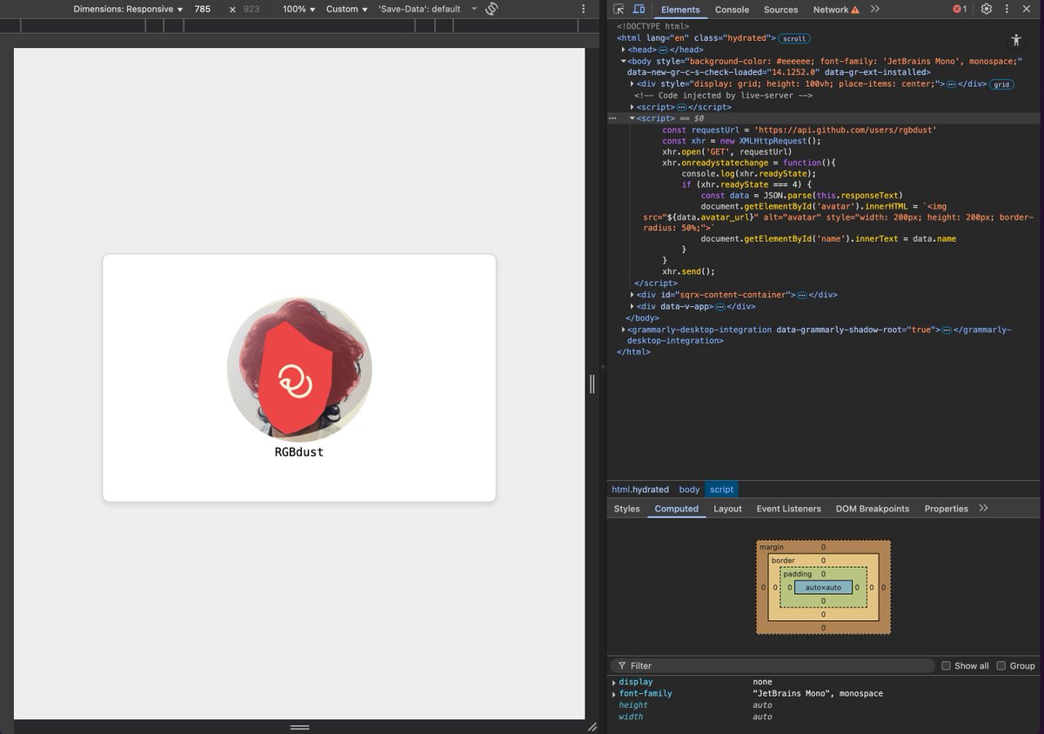Click the DOCTYPE html line

(x=652, y=27)
